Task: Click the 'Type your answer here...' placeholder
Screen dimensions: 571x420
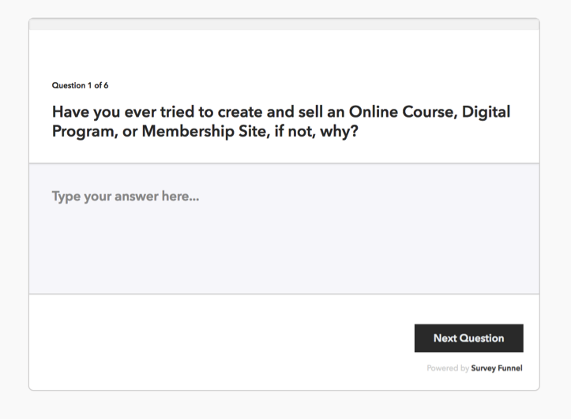Action: 126,196
